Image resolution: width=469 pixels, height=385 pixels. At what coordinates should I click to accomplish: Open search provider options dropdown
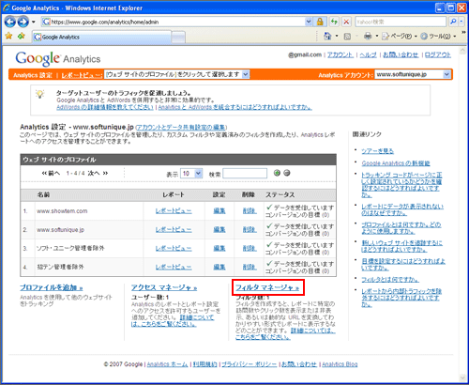pos(461,22)
